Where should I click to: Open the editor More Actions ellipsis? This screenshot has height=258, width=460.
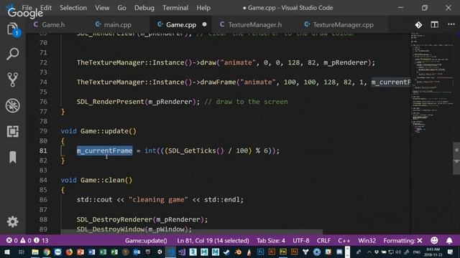click(451, 24)
